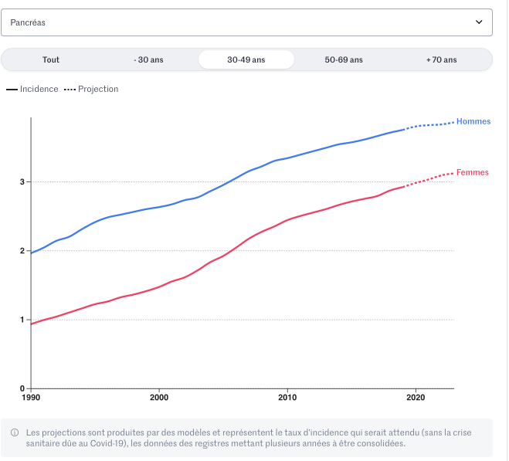Switch to the - 30 ans tab

(x=148, y=59)
